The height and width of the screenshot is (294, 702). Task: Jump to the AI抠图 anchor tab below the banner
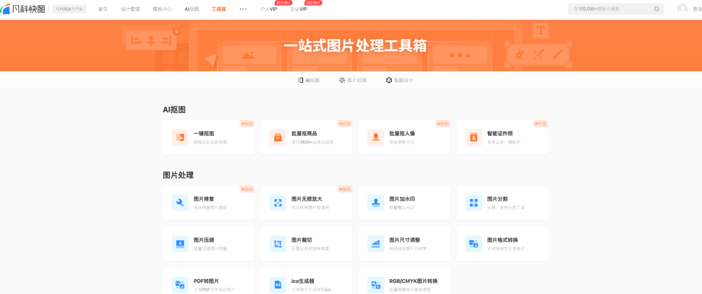click(309, 80)
